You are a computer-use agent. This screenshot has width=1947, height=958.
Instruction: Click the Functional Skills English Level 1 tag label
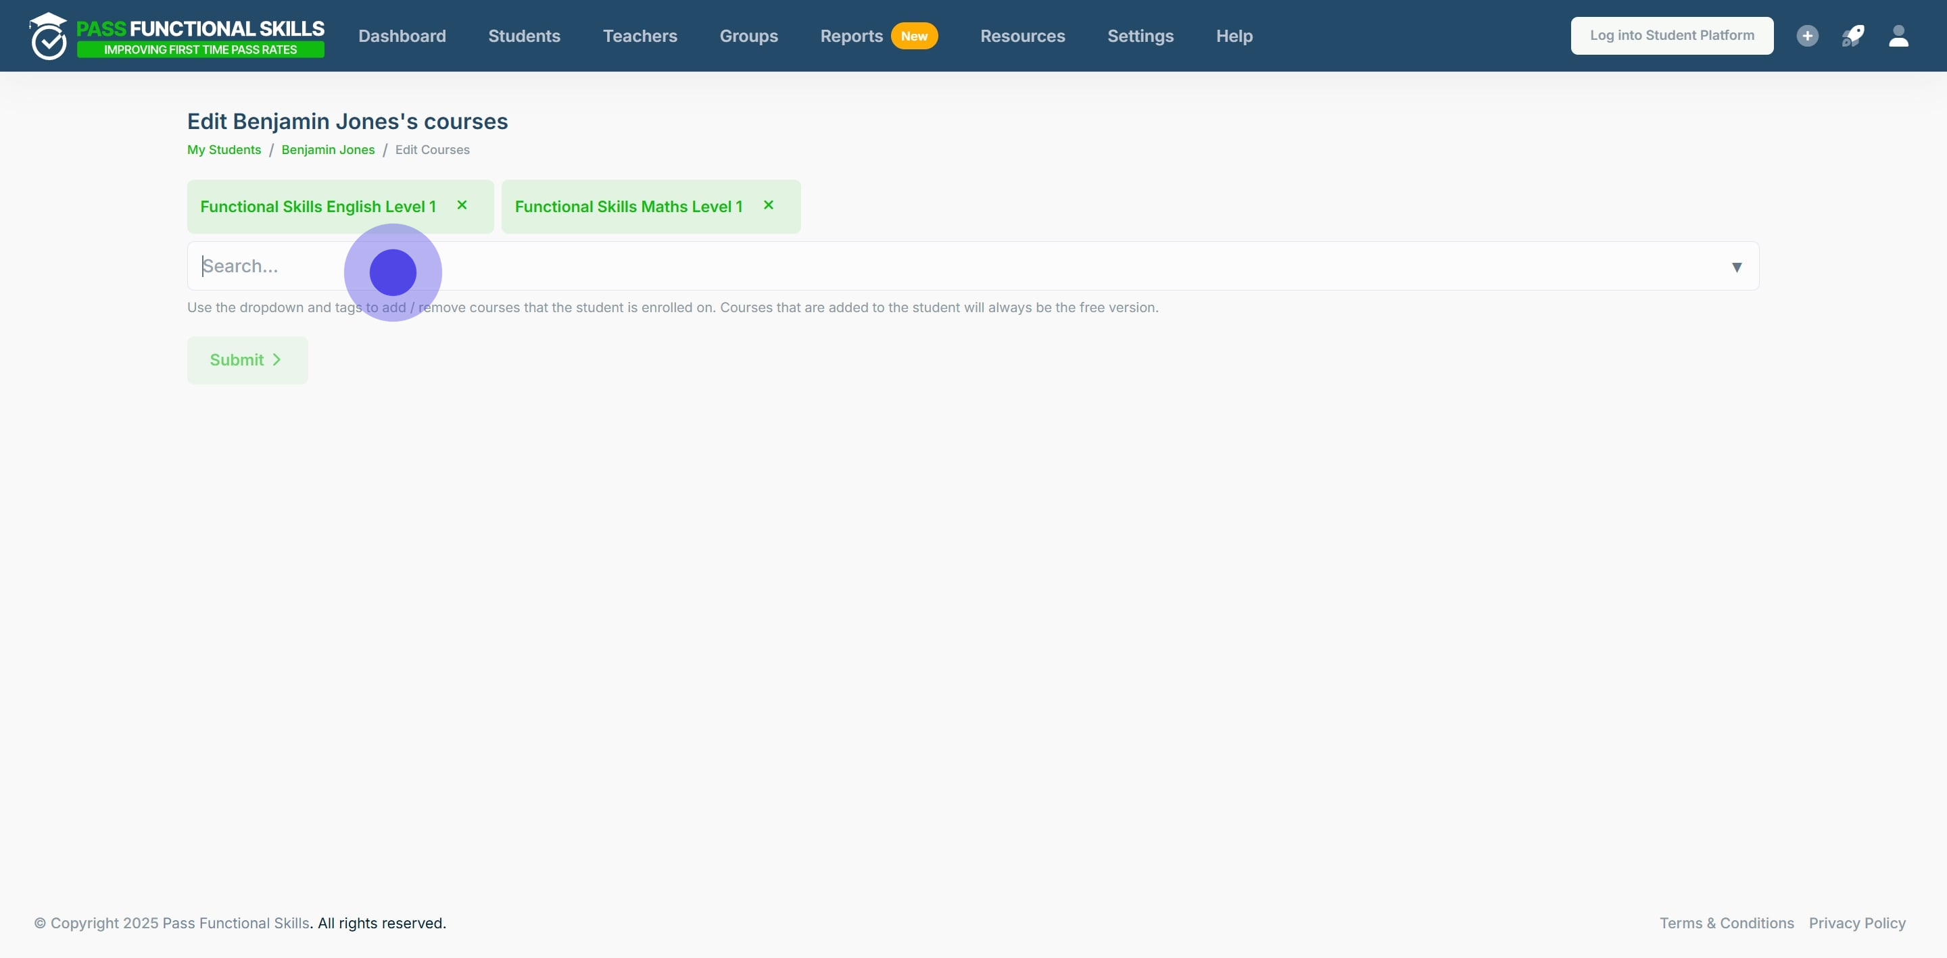(x=318, y=206)
